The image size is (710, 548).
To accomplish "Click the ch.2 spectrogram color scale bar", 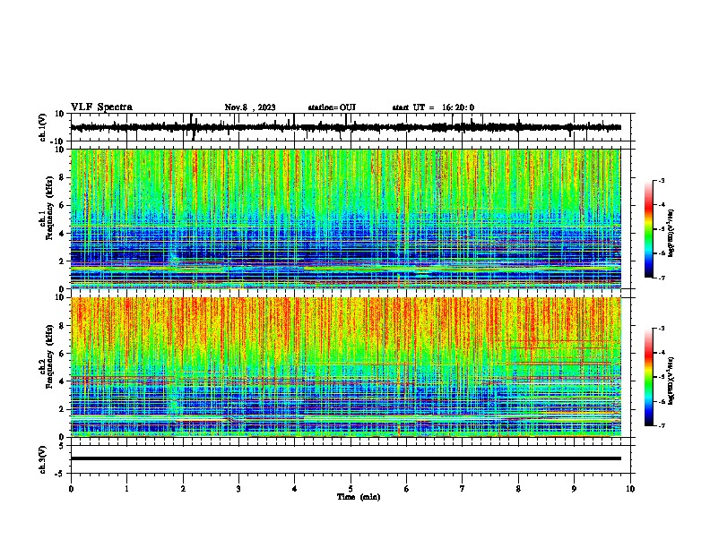I will click(649, 377).
